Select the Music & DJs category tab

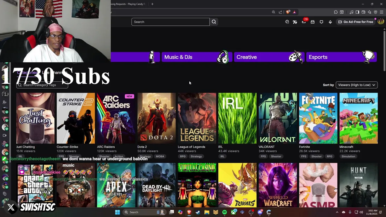(197, 57)
